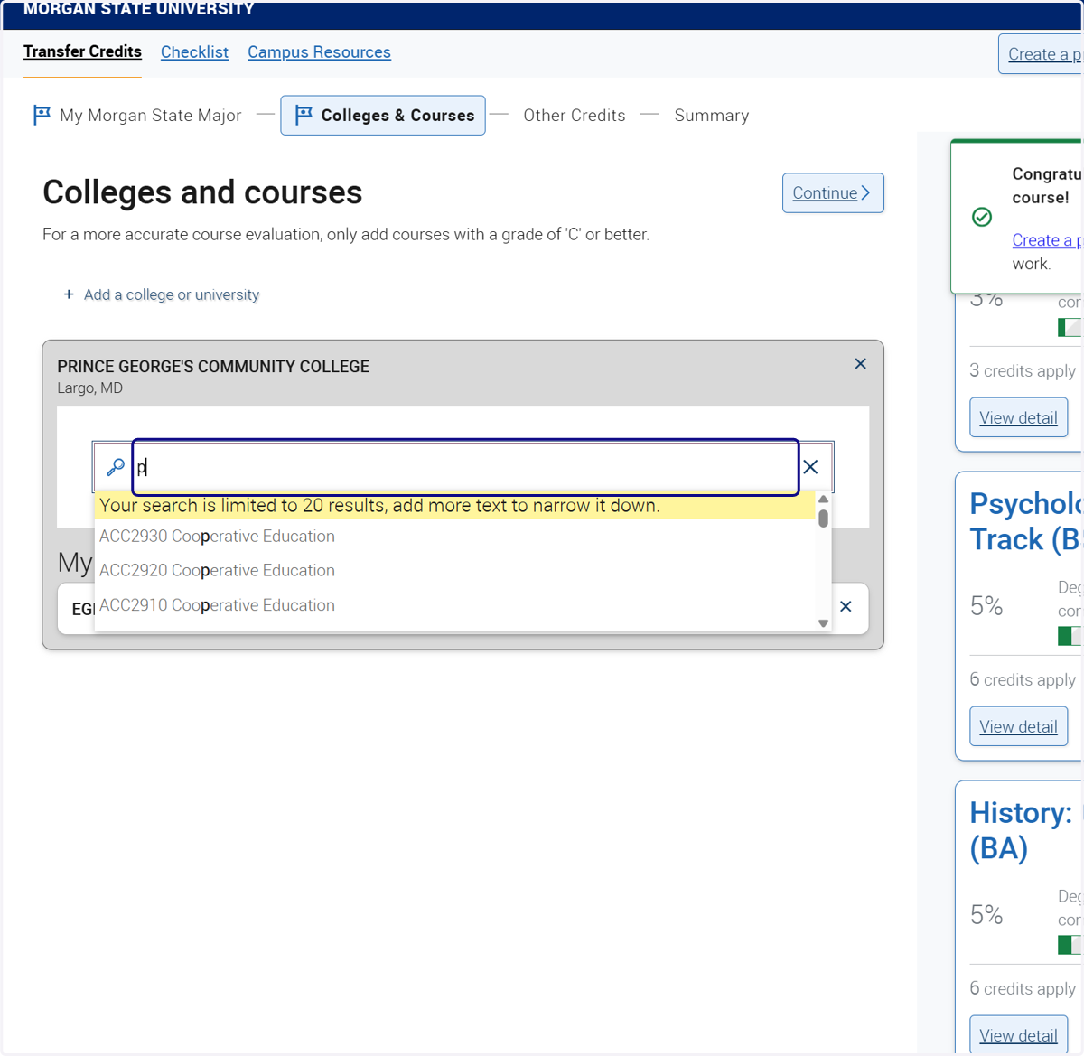1084x1056 pixels.
Task: Click the Create a profile button at top right
Action: 1041,54
